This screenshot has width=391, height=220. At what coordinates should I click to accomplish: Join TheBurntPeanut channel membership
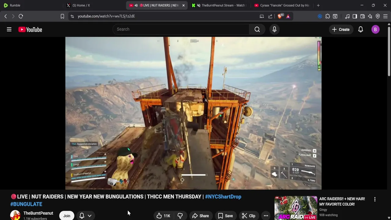click(67, 216)
